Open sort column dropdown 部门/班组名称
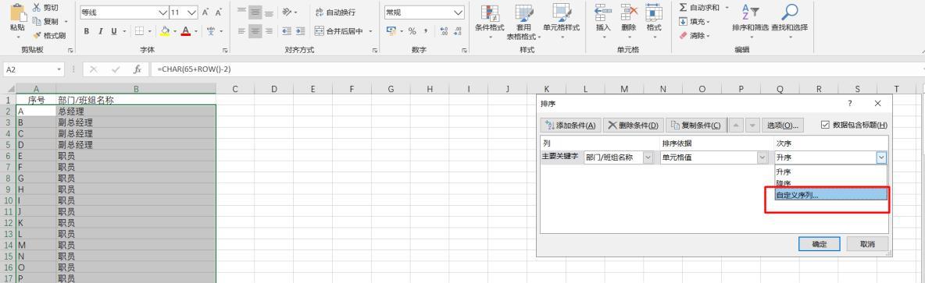The width and height of the screenshot is (925, 283). click(648, 157)
